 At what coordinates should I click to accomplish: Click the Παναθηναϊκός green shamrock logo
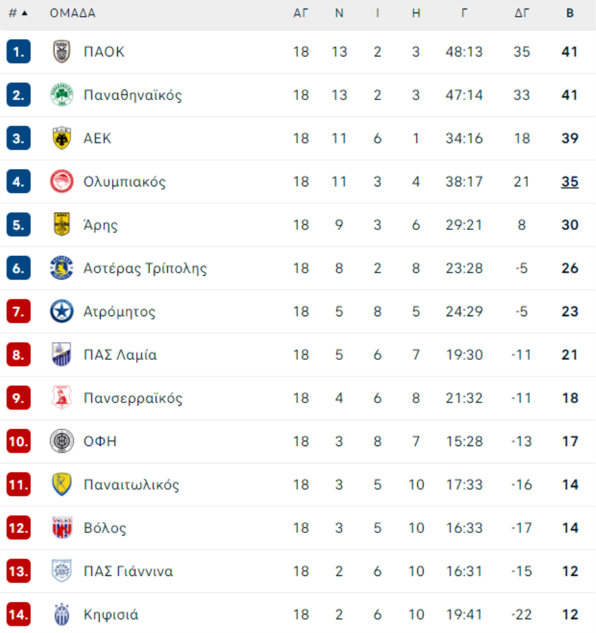click(62, 95)
